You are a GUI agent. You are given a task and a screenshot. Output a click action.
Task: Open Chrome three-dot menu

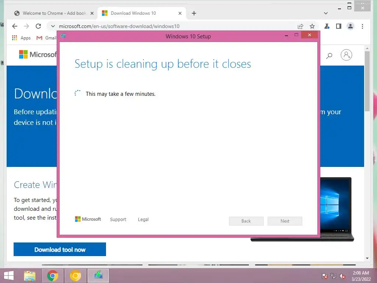tap(362, 26)
